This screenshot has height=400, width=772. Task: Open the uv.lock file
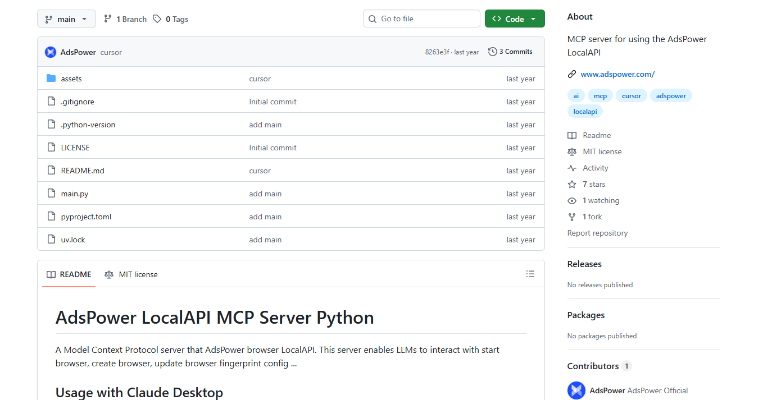pyautogui.click(x=73, y=240)
